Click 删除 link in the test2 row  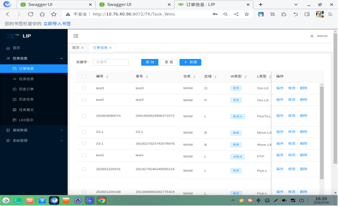pyautogui.click(x=304, y=100)
